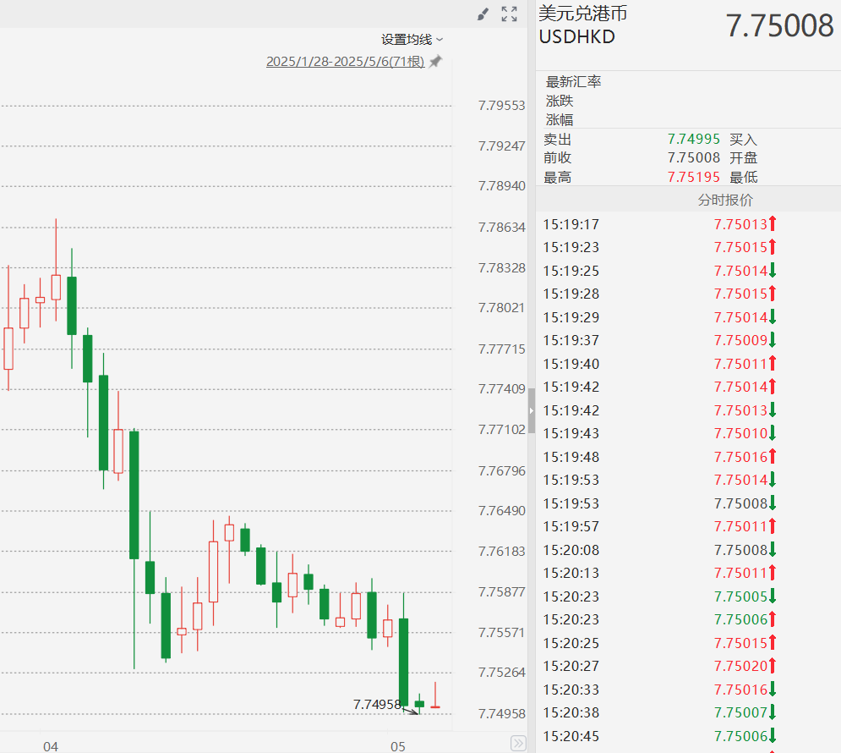The image size is (841, 753).
Task: Click the down arrow beside 15:20:45 quote
Action: (773, 736)
